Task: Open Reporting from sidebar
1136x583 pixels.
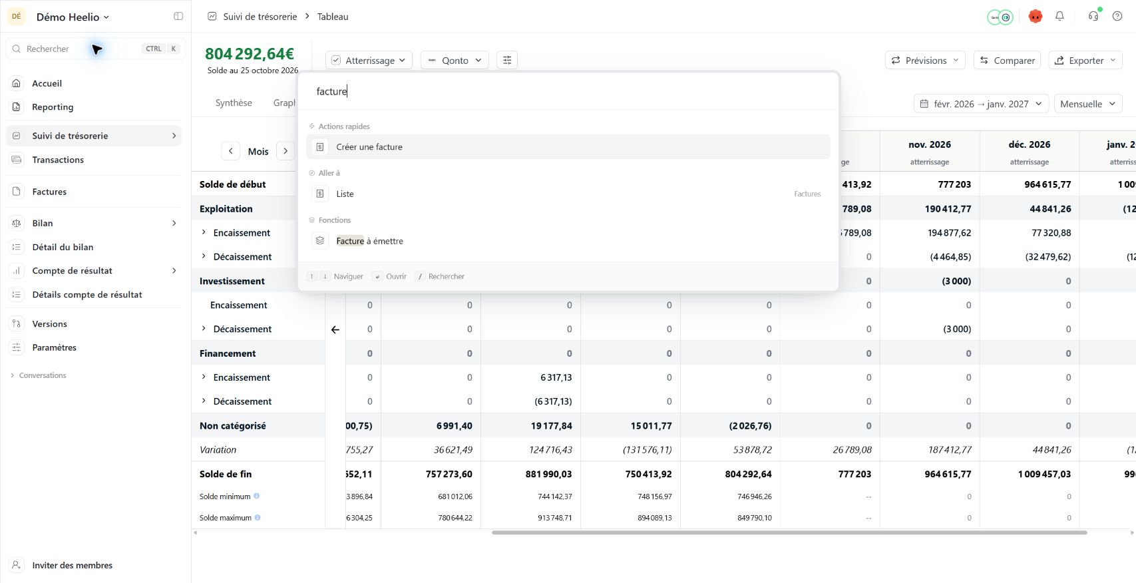Action: coord(93,107)
